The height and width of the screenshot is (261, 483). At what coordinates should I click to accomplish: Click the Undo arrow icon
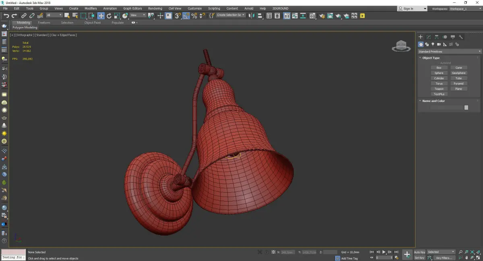click(6, 16)
